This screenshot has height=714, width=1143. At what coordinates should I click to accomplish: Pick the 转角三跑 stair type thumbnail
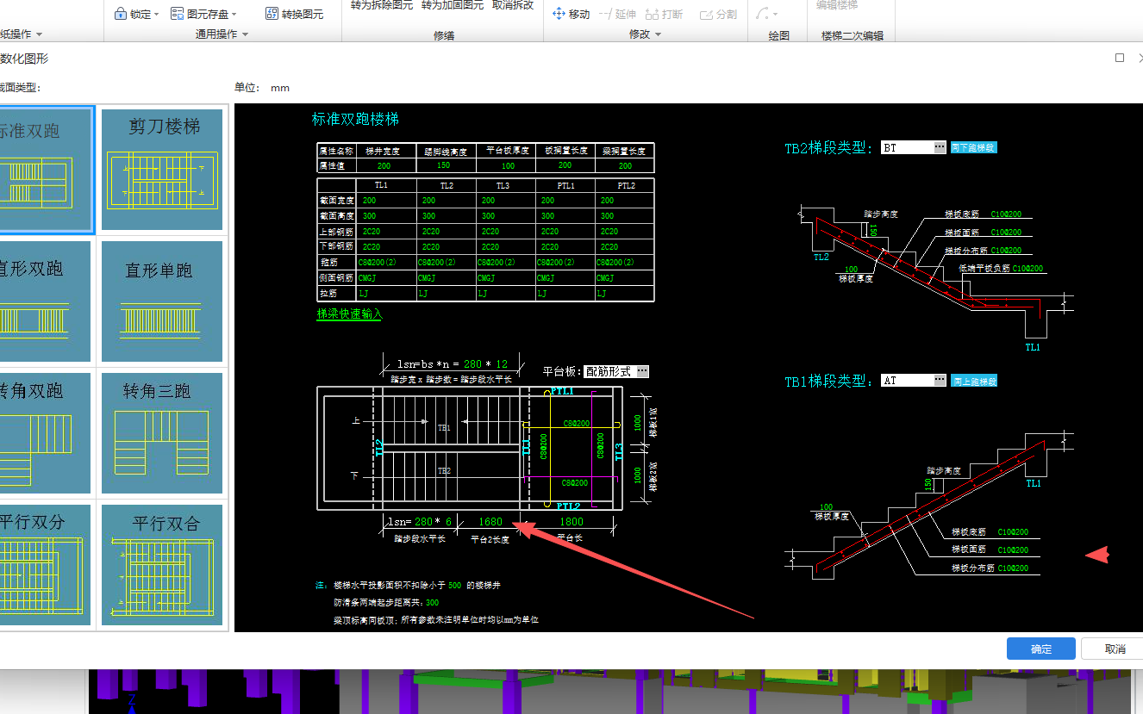163,432
